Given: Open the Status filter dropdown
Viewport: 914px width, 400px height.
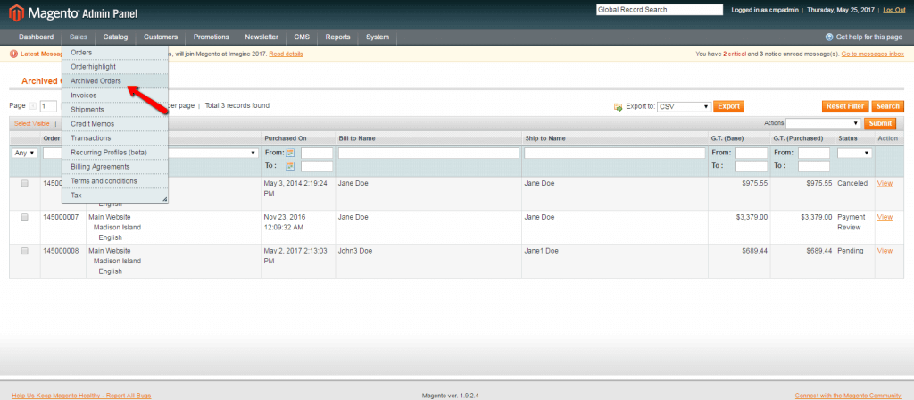Looking at the screenshot, I should (853, 153).
